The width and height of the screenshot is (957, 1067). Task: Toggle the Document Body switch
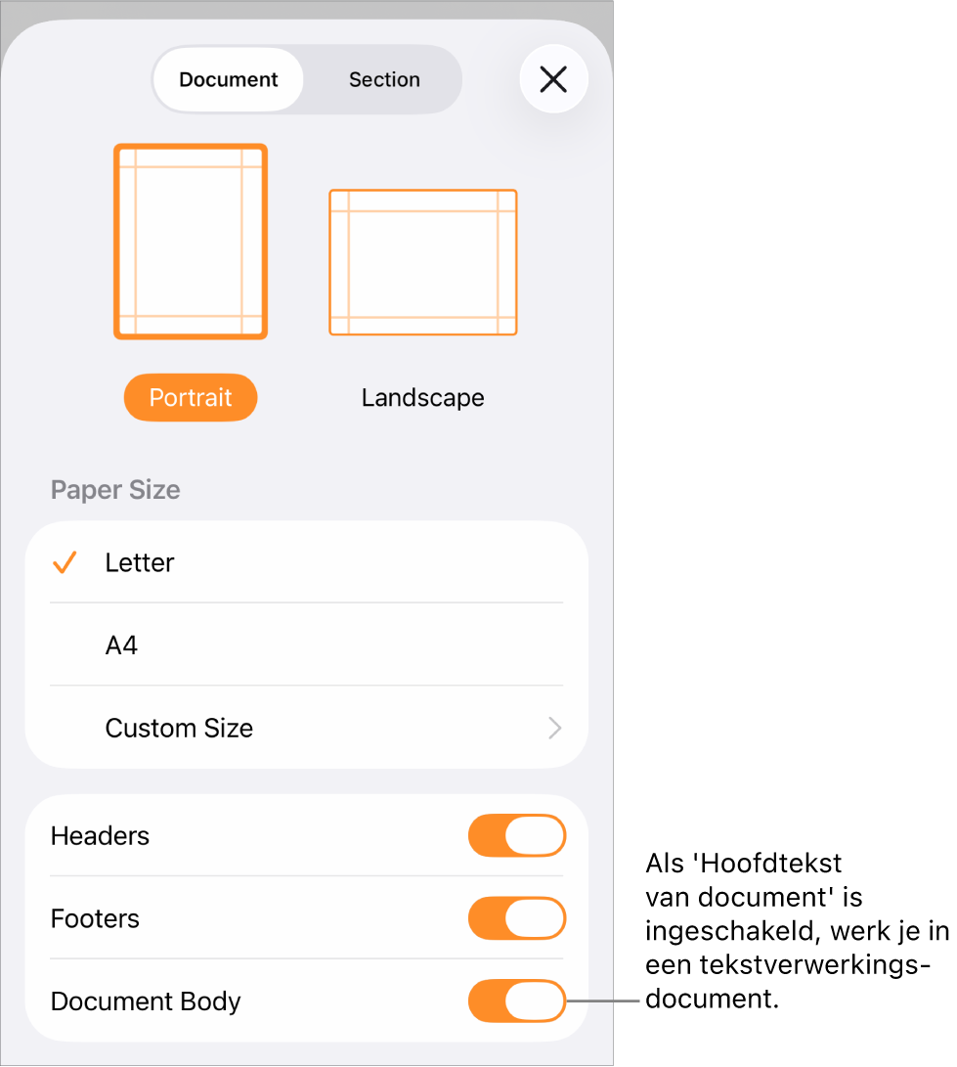(x=517, y=1001)
